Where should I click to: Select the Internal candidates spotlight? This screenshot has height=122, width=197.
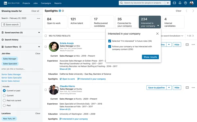[173, 22]
